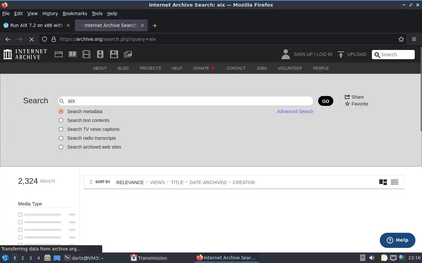This screenshot has height=263, width=422.
Task: Click the SIGN UP link
Action: (x=303, y=54)
